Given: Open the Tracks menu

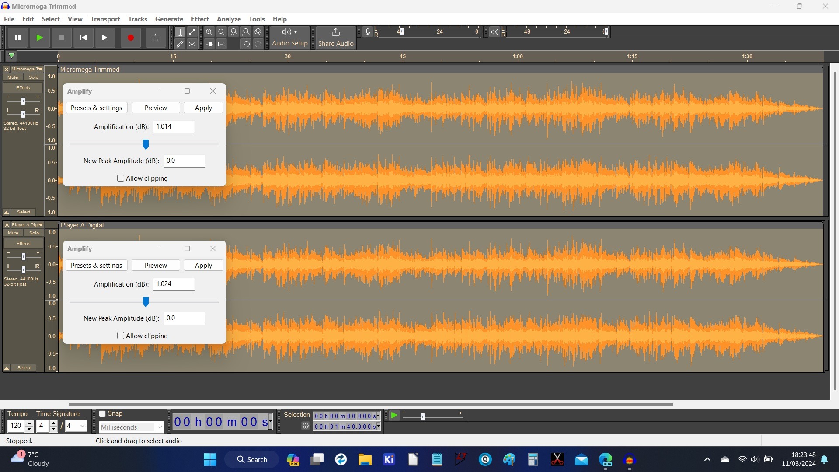Looking at the screenshot, I should (x=137, y=19).
